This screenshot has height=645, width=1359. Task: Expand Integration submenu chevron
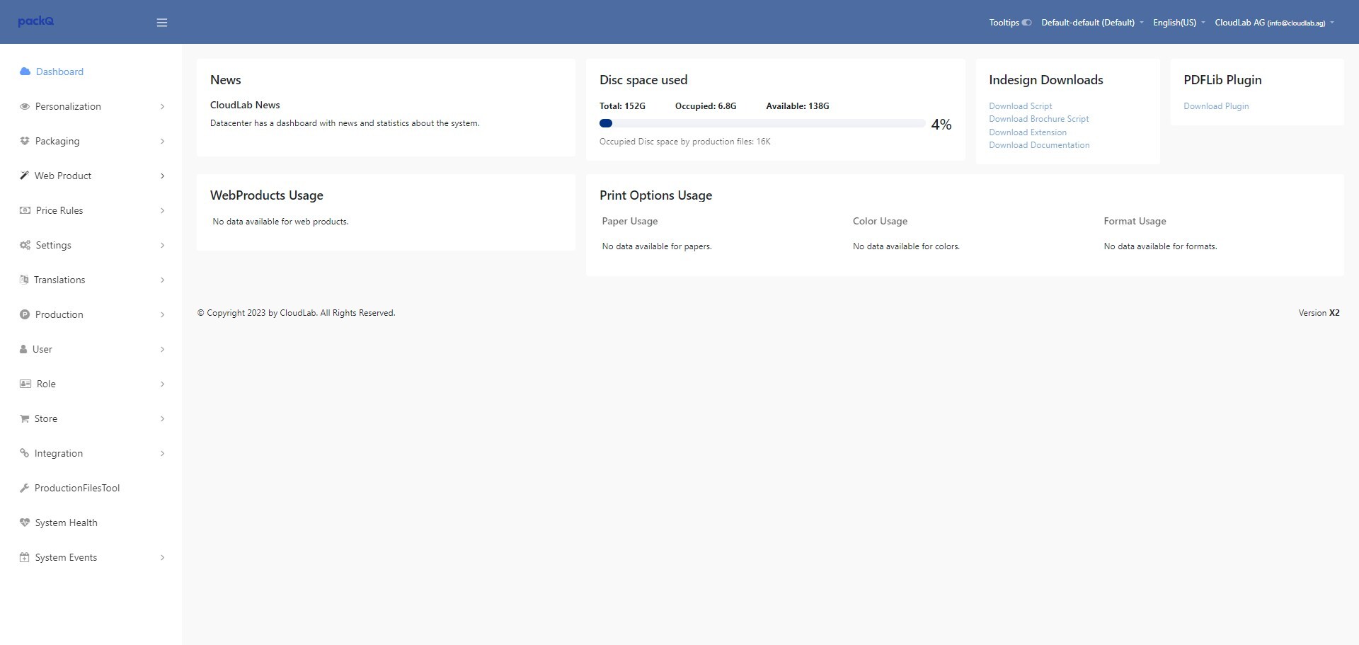pos(162,453)
